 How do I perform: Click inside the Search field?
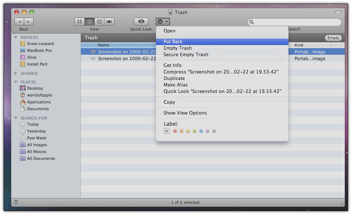296,22
